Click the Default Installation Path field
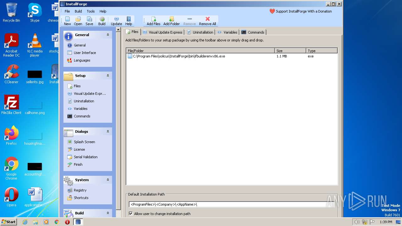The image size is (402, 226). (x=232, y=204)
